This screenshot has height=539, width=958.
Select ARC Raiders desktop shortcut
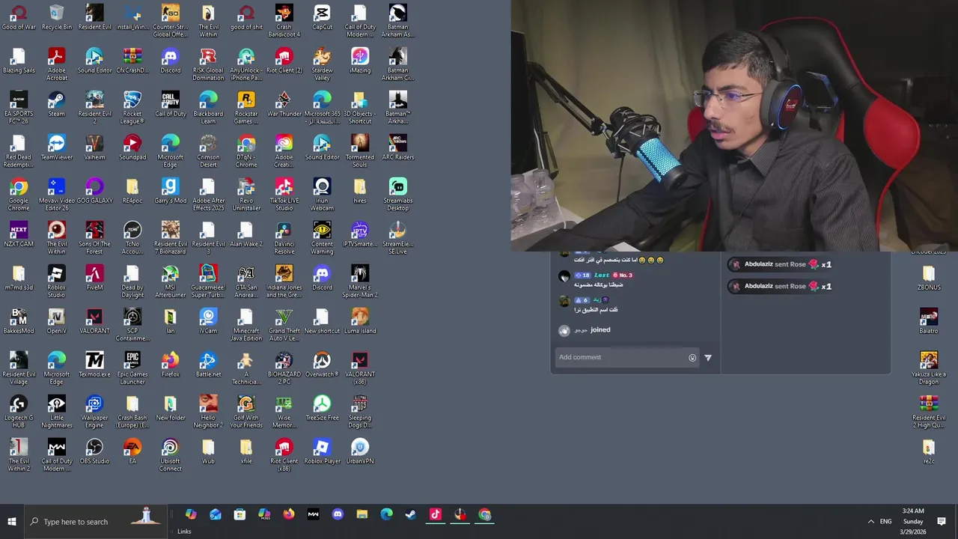398,148
